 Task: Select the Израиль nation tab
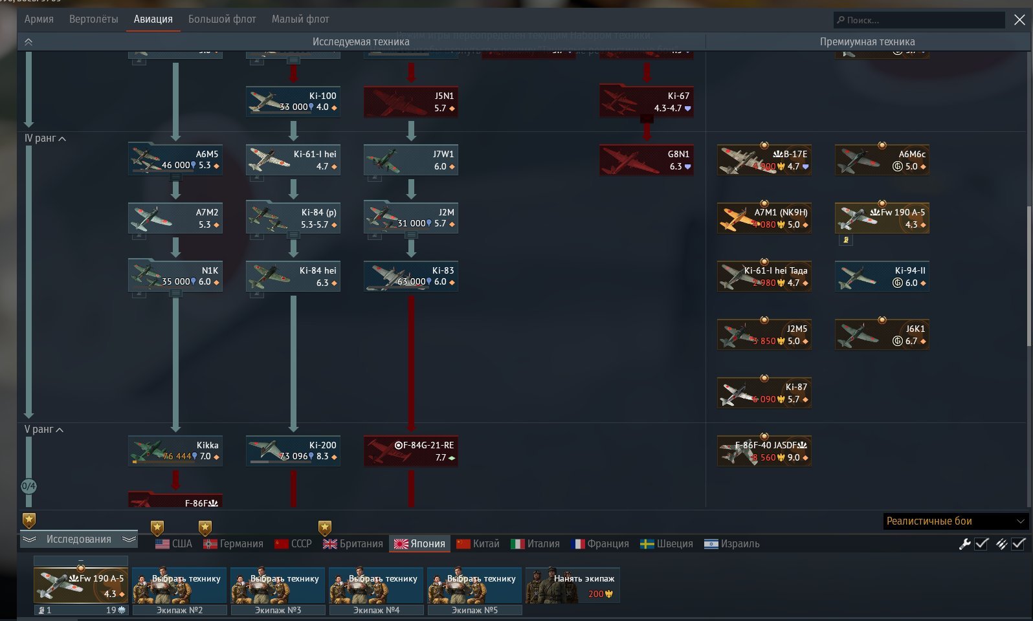click(731, 544)
